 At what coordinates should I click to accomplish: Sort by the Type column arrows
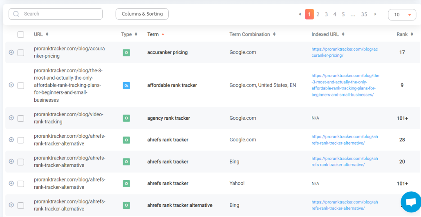136,34
